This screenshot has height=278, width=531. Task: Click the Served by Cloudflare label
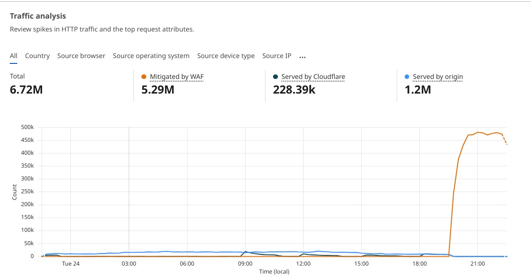[x=313, y=77]
